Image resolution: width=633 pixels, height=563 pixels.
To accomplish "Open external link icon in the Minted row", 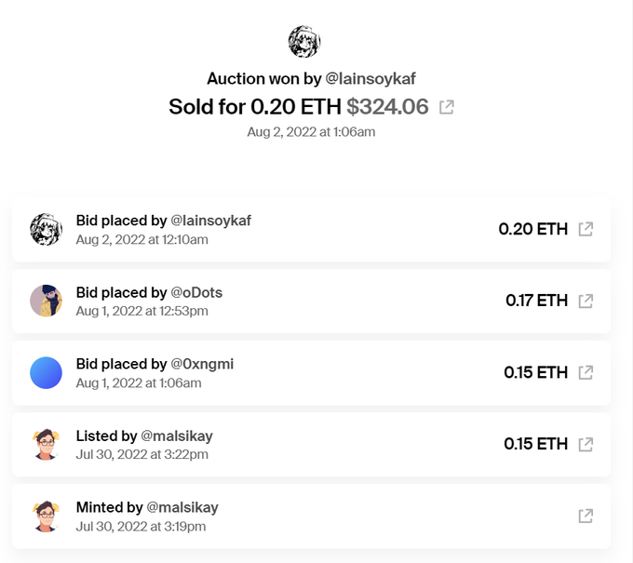I will [x=586, y=516].
